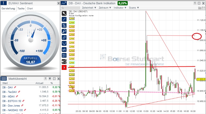Click the AKTUELL 16,67 gauge value

tap(30, 60)
